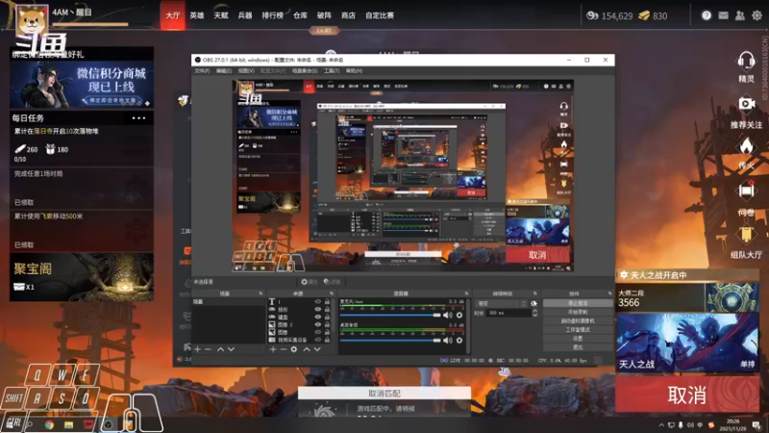Open desktop audio settings gear in mixer
The height and width of the screenshot is (433, 769).
(459, 340)
